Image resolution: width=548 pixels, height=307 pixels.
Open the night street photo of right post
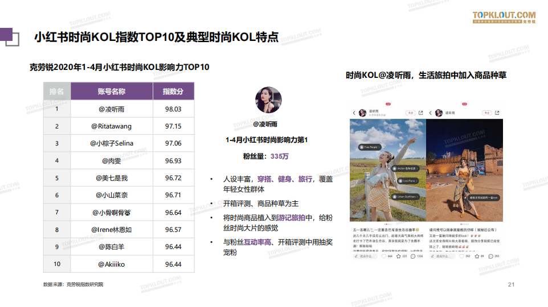[x=464, y=170]
